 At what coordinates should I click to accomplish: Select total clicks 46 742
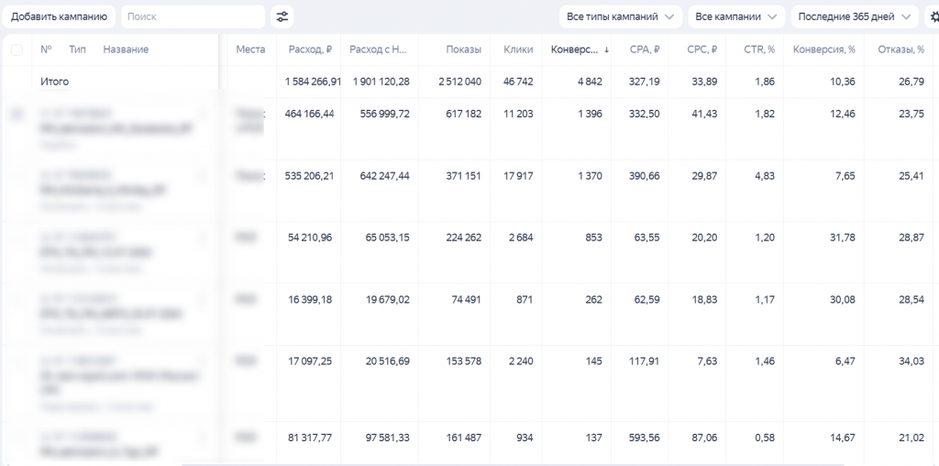518,82
